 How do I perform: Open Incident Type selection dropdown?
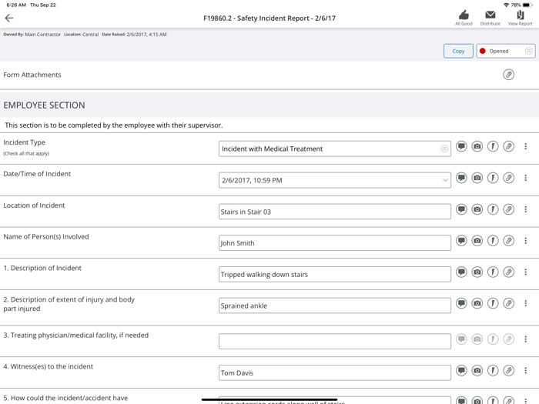click(334, 149)
